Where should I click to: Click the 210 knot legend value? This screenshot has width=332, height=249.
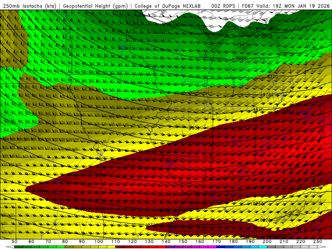[x=284, y=242]
